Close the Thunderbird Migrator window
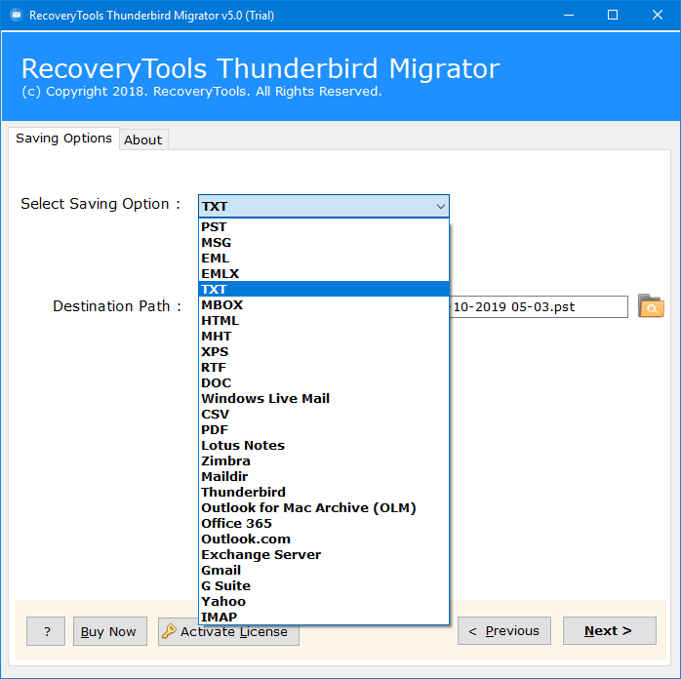Viewport: 681px width, 679px height. (x=658, y=16)
